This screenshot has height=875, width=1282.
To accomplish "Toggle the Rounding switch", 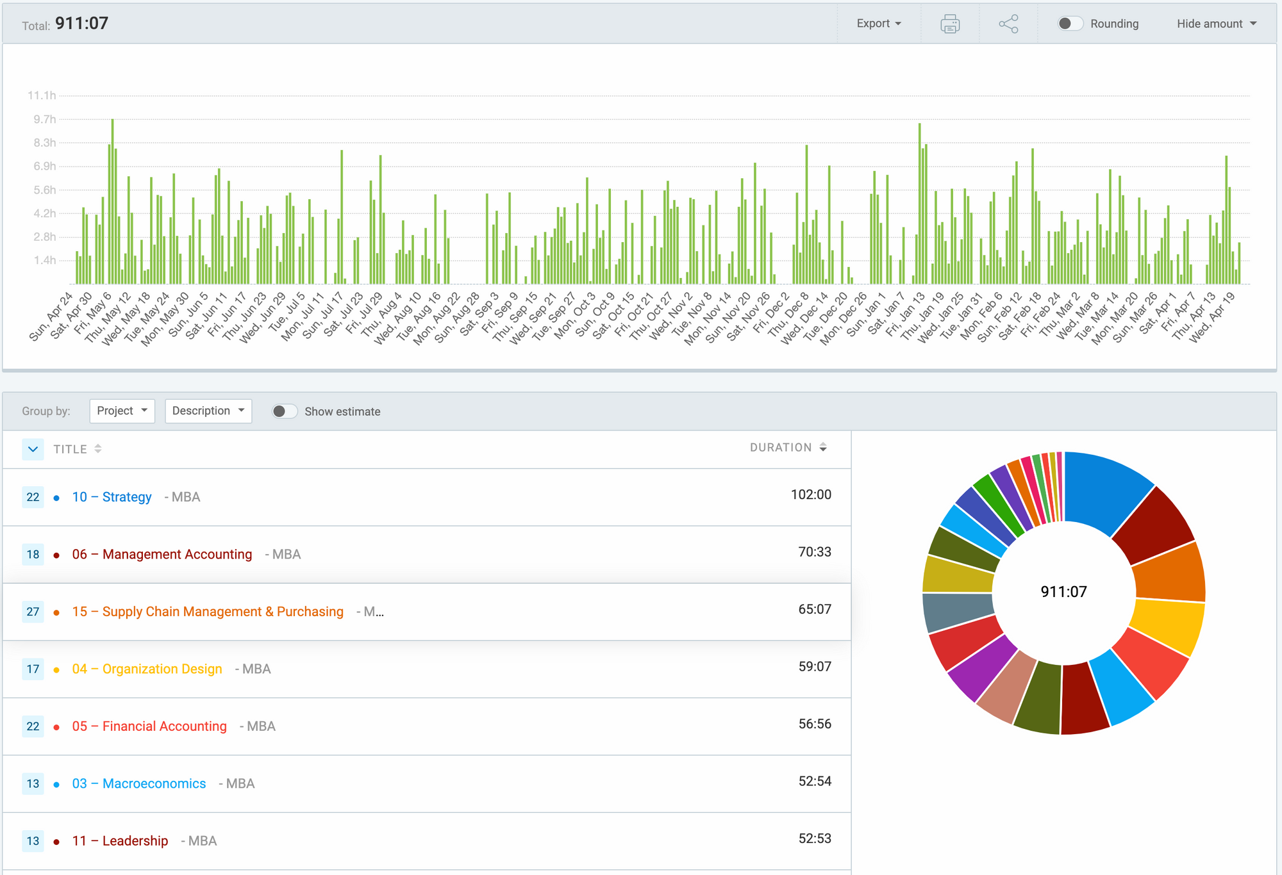I will (1070, 24).
